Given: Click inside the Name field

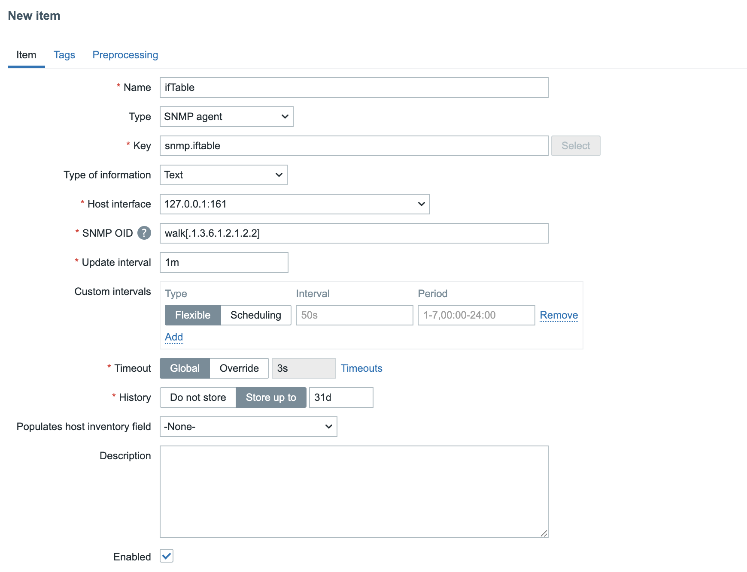Looking at the screenshot, I should (x=353, y=87).
